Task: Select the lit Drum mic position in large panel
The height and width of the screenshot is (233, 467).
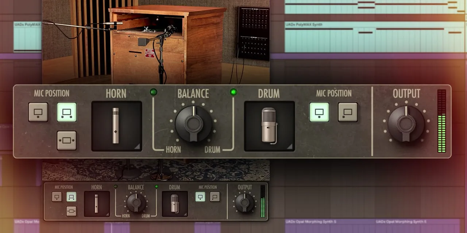Action: (x=319, y=112)
